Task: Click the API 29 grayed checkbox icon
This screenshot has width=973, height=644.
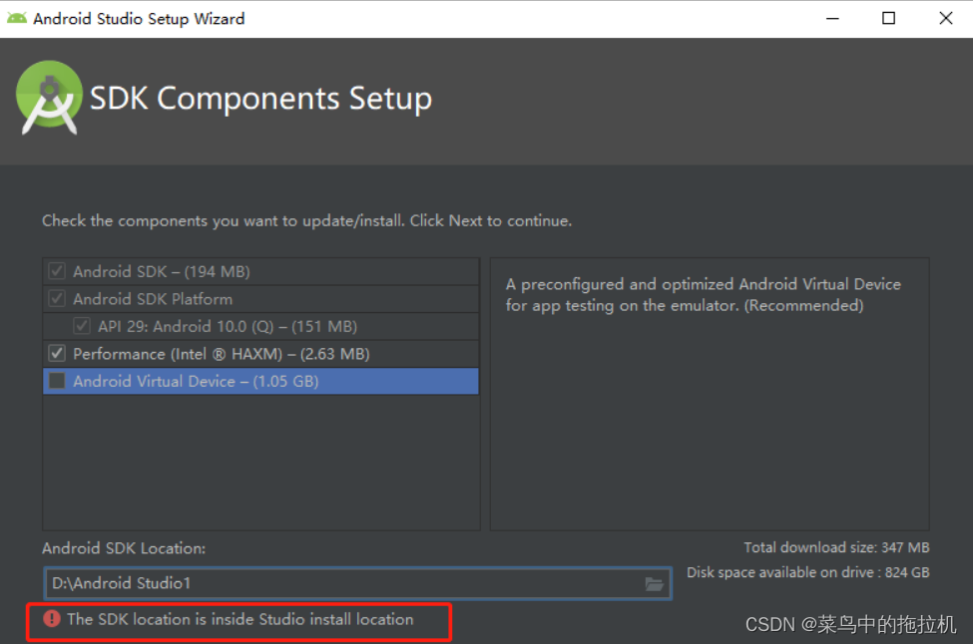Action: (81, 326)
